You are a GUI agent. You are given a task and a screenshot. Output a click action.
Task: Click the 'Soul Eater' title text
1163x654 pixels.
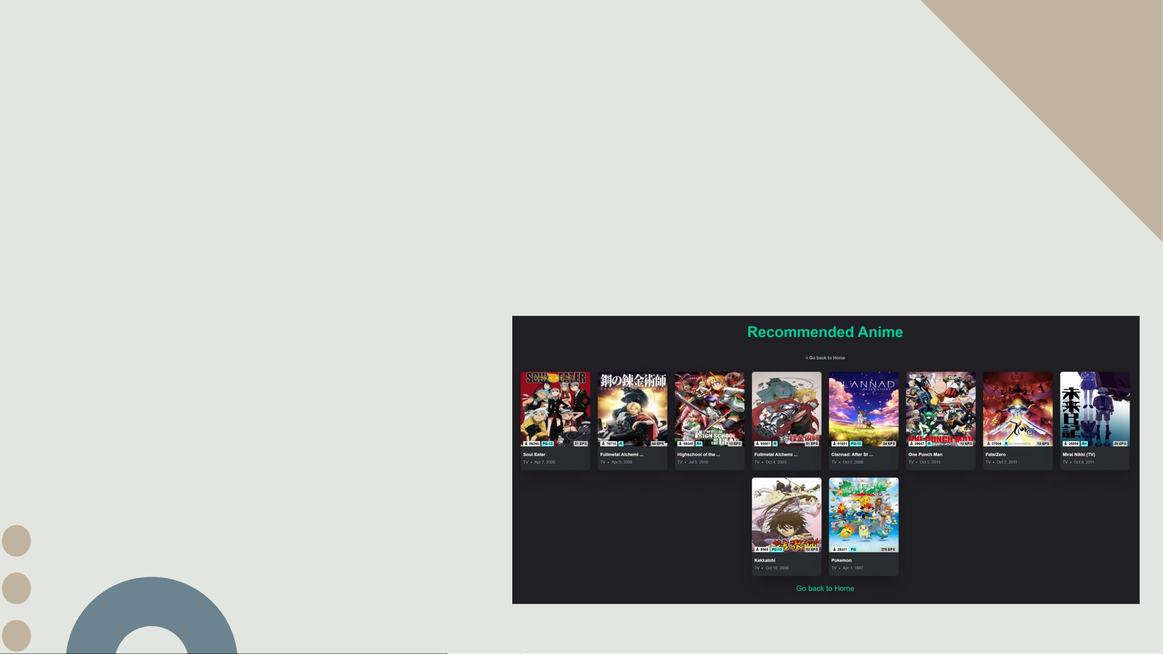534,455
